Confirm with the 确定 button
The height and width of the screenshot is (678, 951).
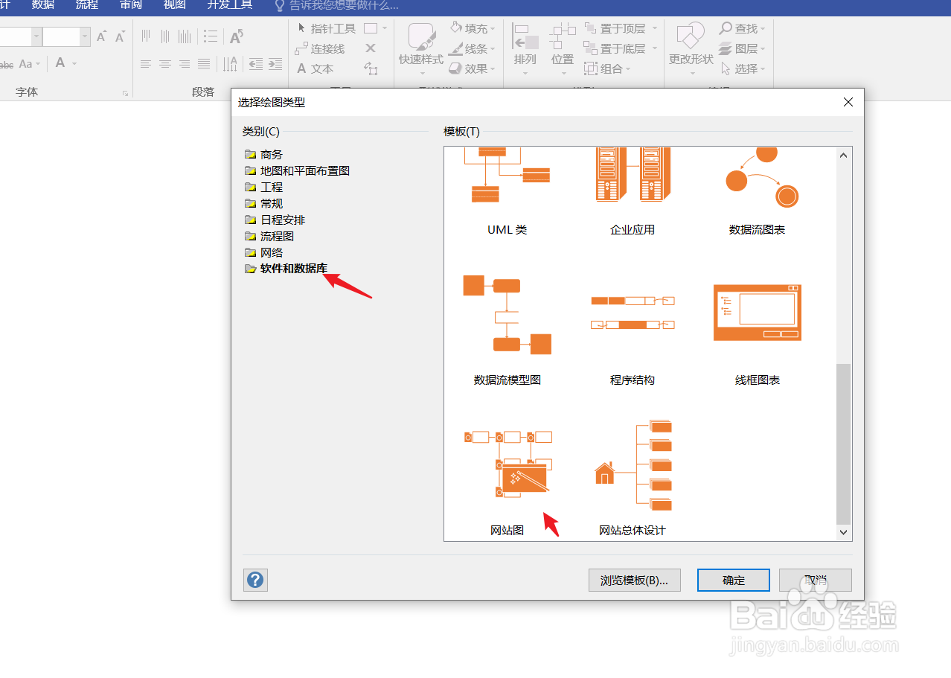pos(734,581)
